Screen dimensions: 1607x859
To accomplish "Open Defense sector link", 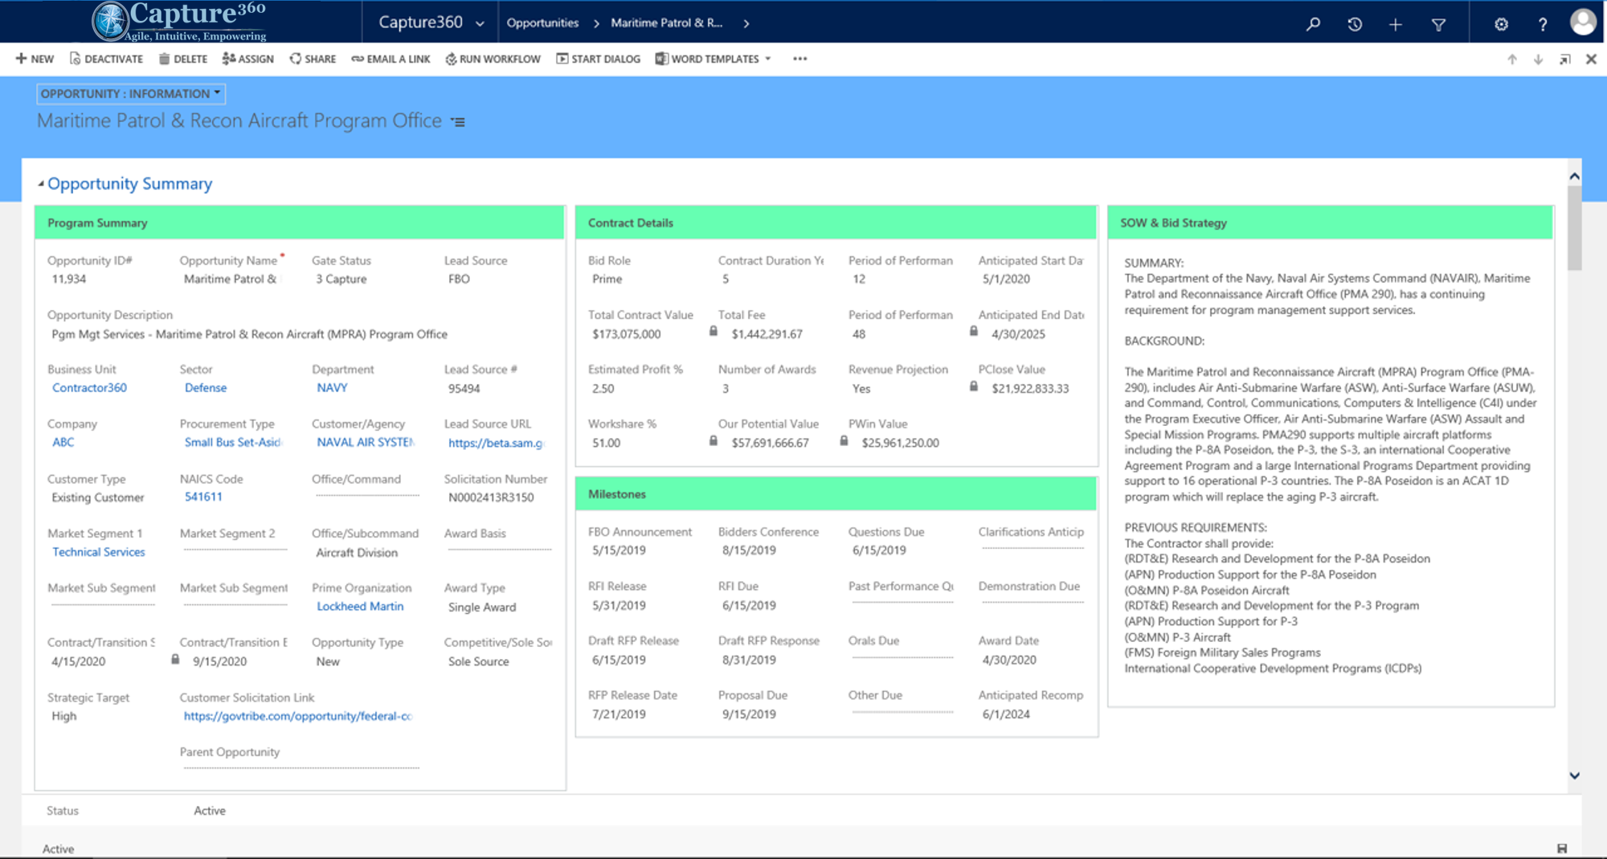I will click(206, 388).
